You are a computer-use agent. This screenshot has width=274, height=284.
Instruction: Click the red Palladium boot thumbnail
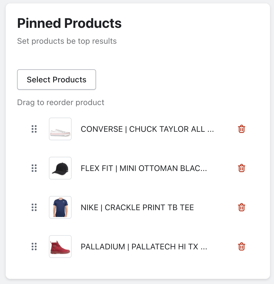coord(60,247)
